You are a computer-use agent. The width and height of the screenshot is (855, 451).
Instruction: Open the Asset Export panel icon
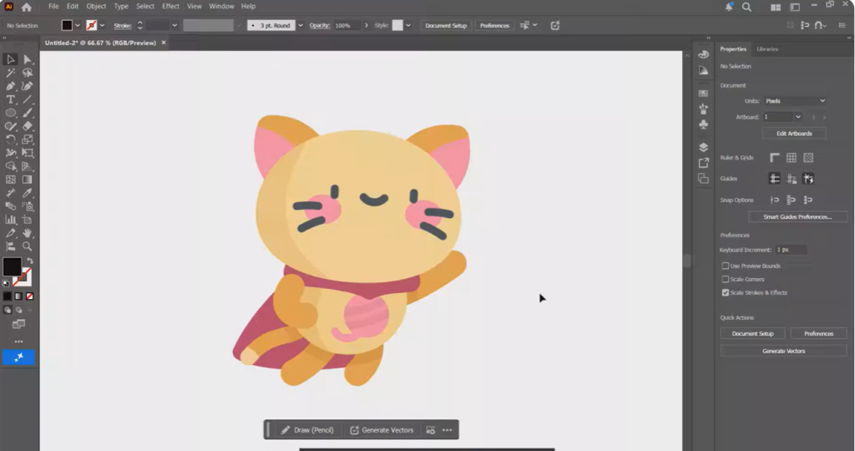coord(703,163)
